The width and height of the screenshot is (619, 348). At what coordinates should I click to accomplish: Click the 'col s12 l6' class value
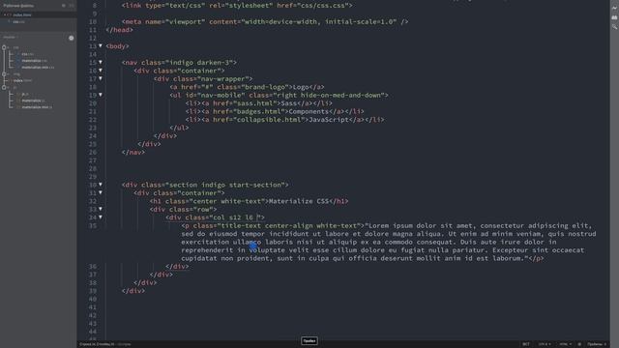pyautogui.click(x=233, y=217)
